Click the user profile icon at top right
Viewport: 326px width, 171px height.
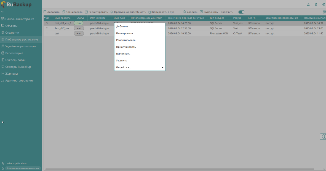tap(316, 4)
